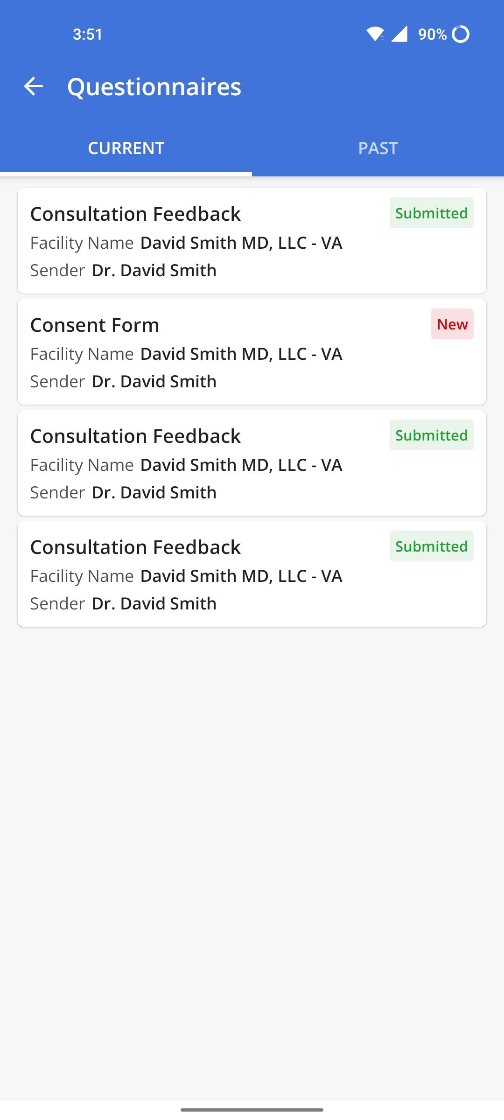This screenshot has height=1120, width=504.
Task: Tap Submitted badge on topmost Consultation Feedback
Action: (x=431, y=213)
